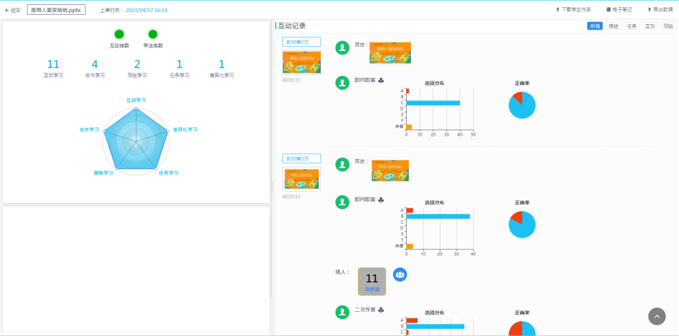Viewport: 679px width, 336px height.
Task: Click the scroll-to-top arrow button
Action: click(x=657, y=317)
